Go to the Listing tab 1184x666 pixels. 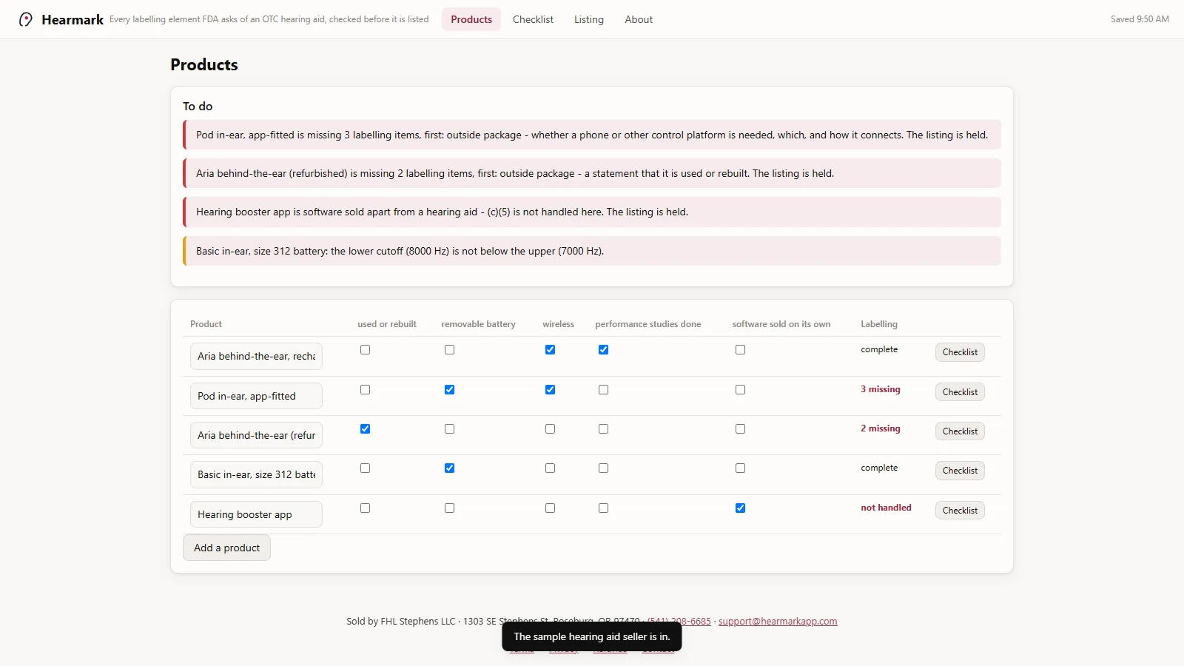pos(589,19)
